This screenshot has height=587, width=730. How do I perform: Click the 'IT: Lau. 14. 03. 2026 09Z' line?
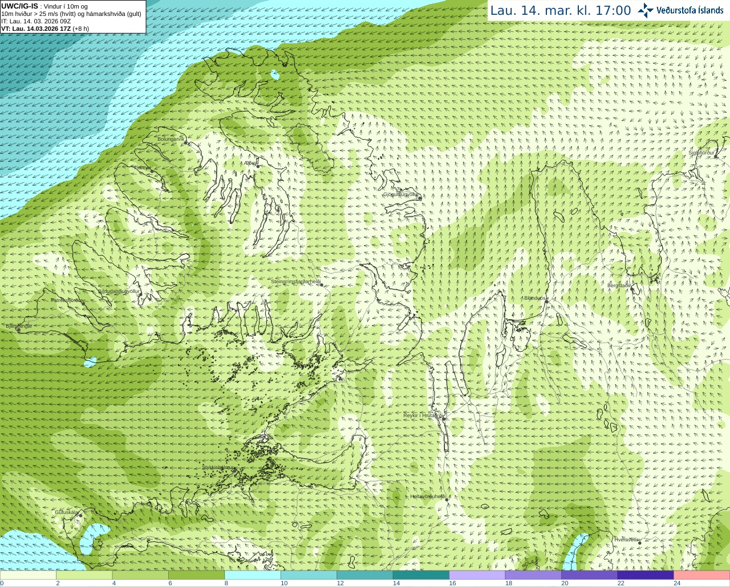(36, 21)
